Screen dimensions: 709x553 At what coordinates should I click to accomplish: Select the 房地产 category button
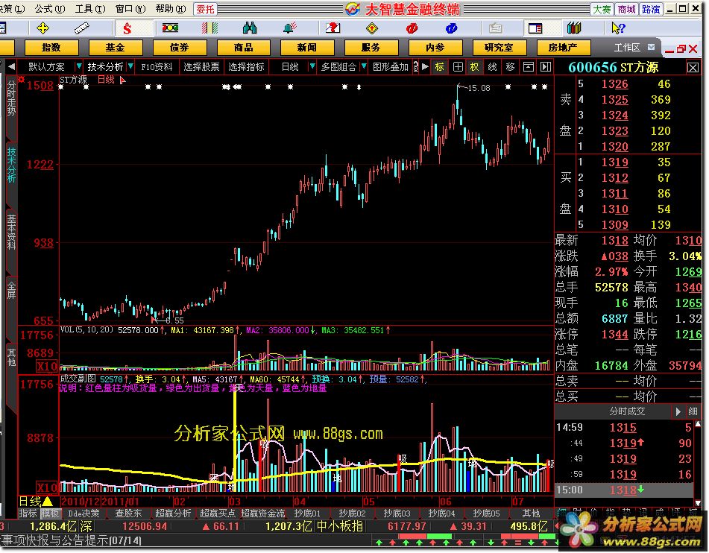(x=563, y=48)
